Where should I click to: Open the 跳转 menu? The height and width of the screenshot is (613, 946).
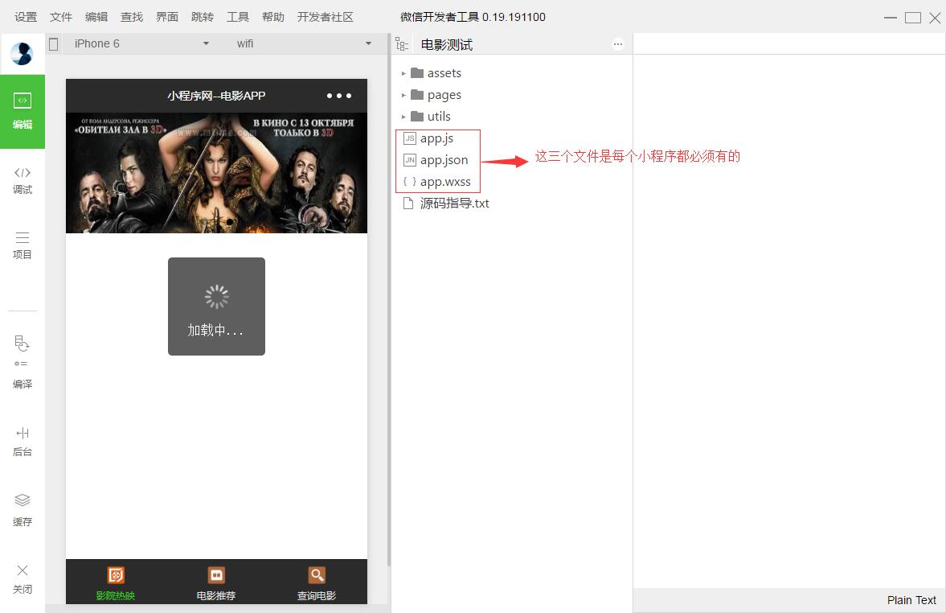[203, 17]
